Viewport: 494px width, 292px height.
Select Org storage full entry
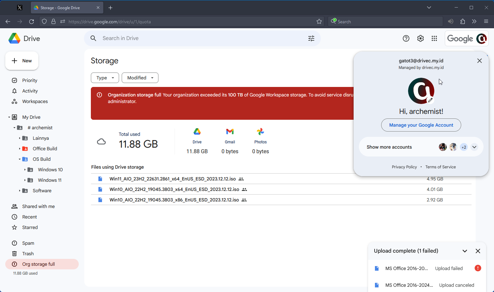(42, 264)
